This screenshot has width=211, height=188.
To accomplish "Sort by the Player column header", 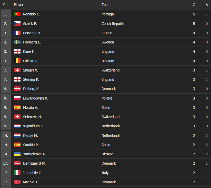I will click(18, 5).
